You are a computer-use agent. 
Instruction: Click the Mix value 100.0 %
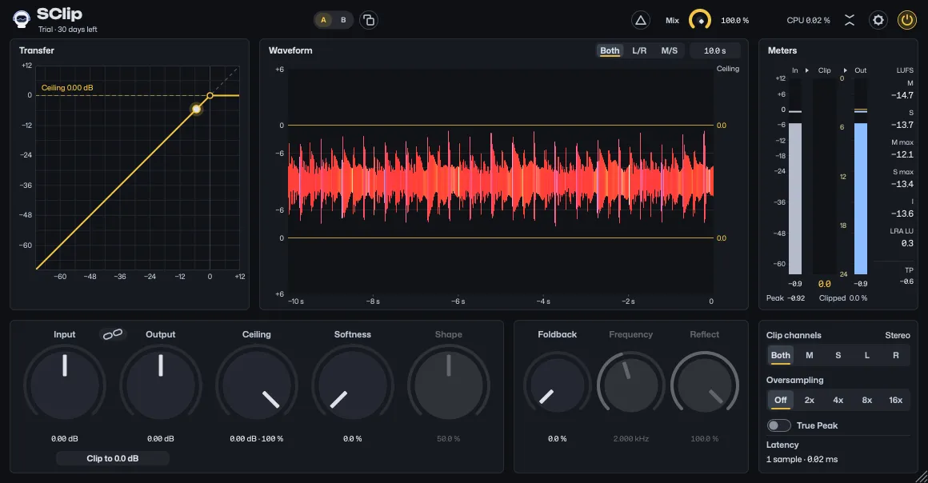734,21
